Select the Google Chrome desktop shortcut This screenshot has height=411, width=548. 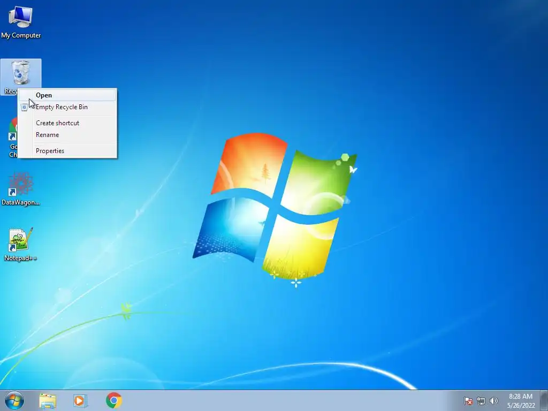pyautogui.click(x=13, y=136)
